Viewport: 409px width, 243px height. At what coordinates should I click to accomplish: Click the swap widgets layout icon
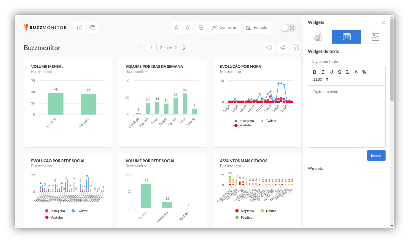pos(201,28)
